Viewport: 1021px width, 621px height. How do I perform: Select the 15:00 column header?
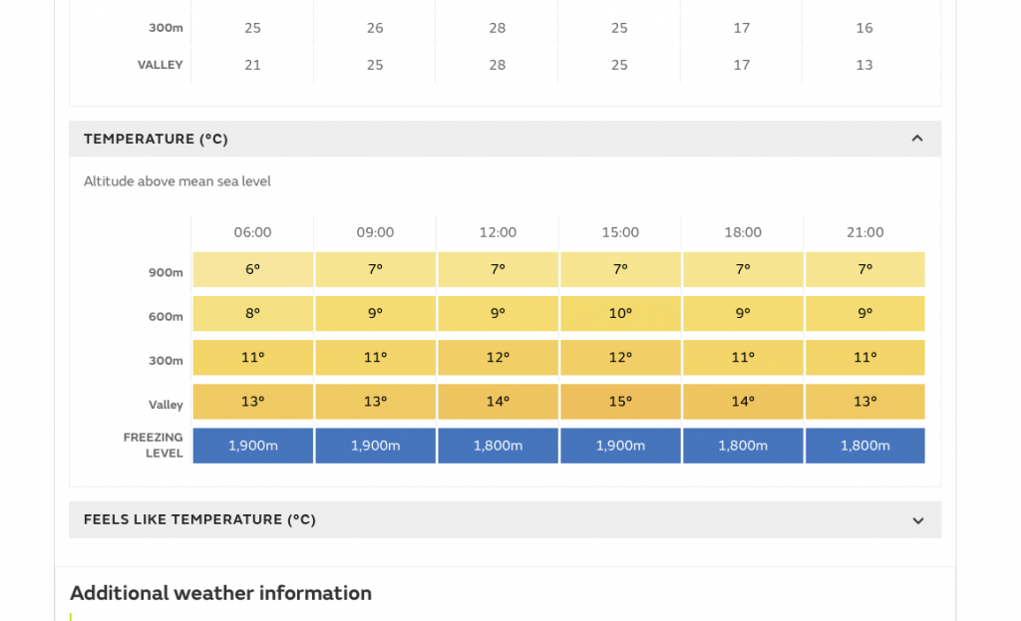coord(620,232)
